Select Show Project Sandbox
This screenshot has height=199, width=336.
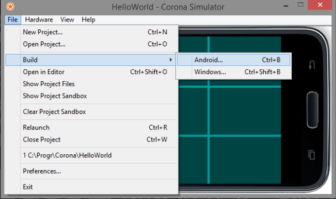(x=92, y=96)
